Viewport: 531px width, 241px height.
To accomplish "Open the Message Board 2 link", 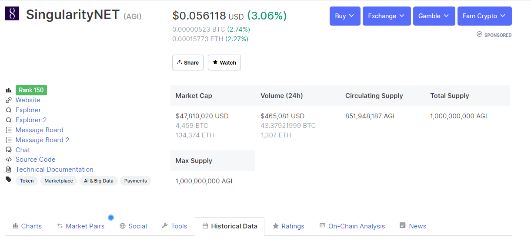I will coord(42,140).
